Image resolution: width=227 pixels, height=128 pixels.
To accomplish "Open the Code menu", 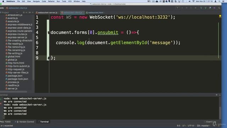I will click(x=44, y=1).
